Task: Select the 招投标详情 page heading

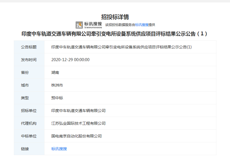Action: tap(115, 17)
